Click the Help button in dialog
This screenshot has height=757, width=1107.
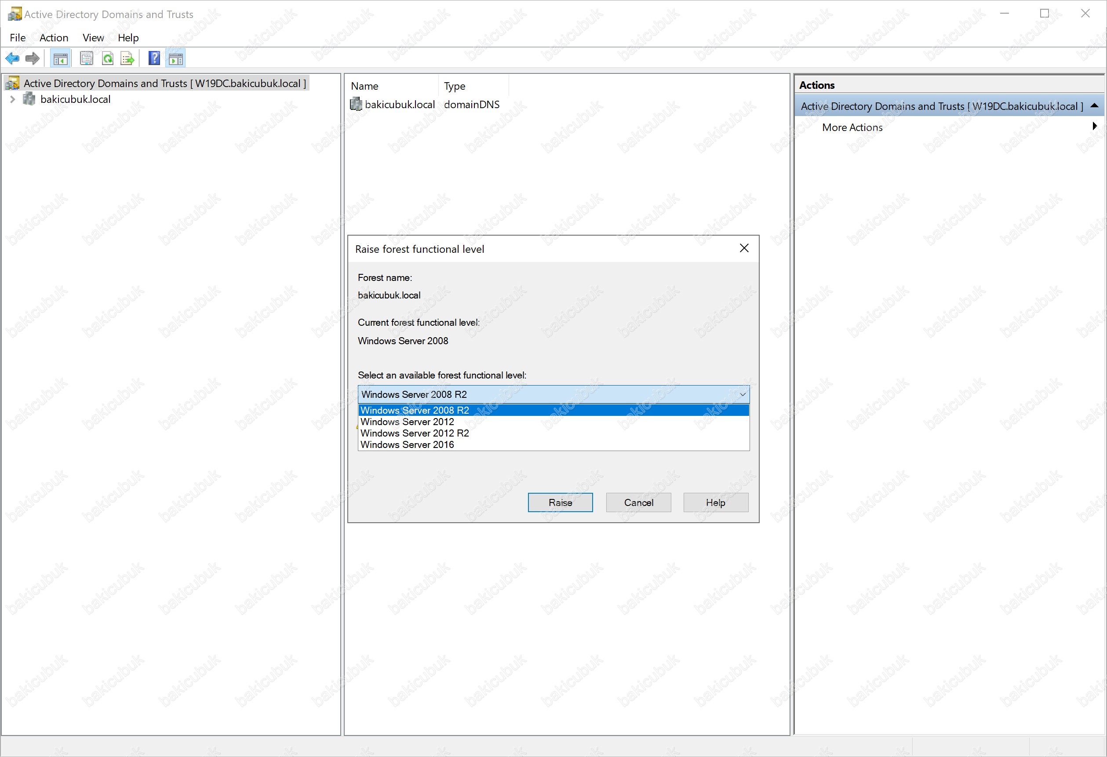click(715, 502)
